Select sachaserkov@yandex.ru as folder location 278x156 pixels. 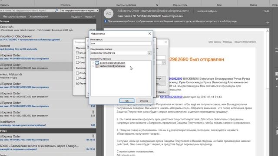pyautogui.click(x=112, y=66)
